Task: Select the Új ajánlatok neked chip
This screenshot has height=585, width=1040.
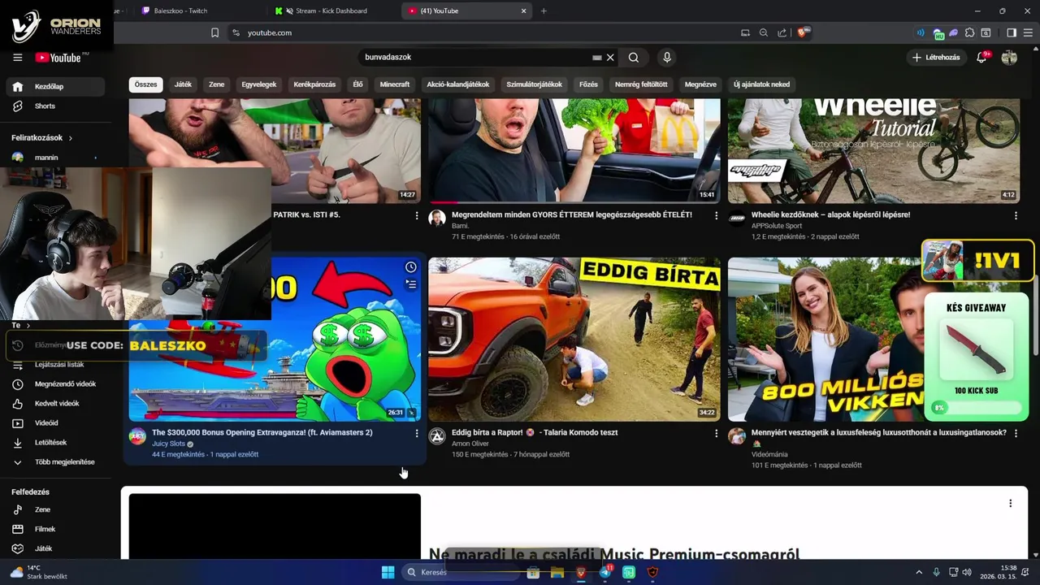Action: pos(761,84)
